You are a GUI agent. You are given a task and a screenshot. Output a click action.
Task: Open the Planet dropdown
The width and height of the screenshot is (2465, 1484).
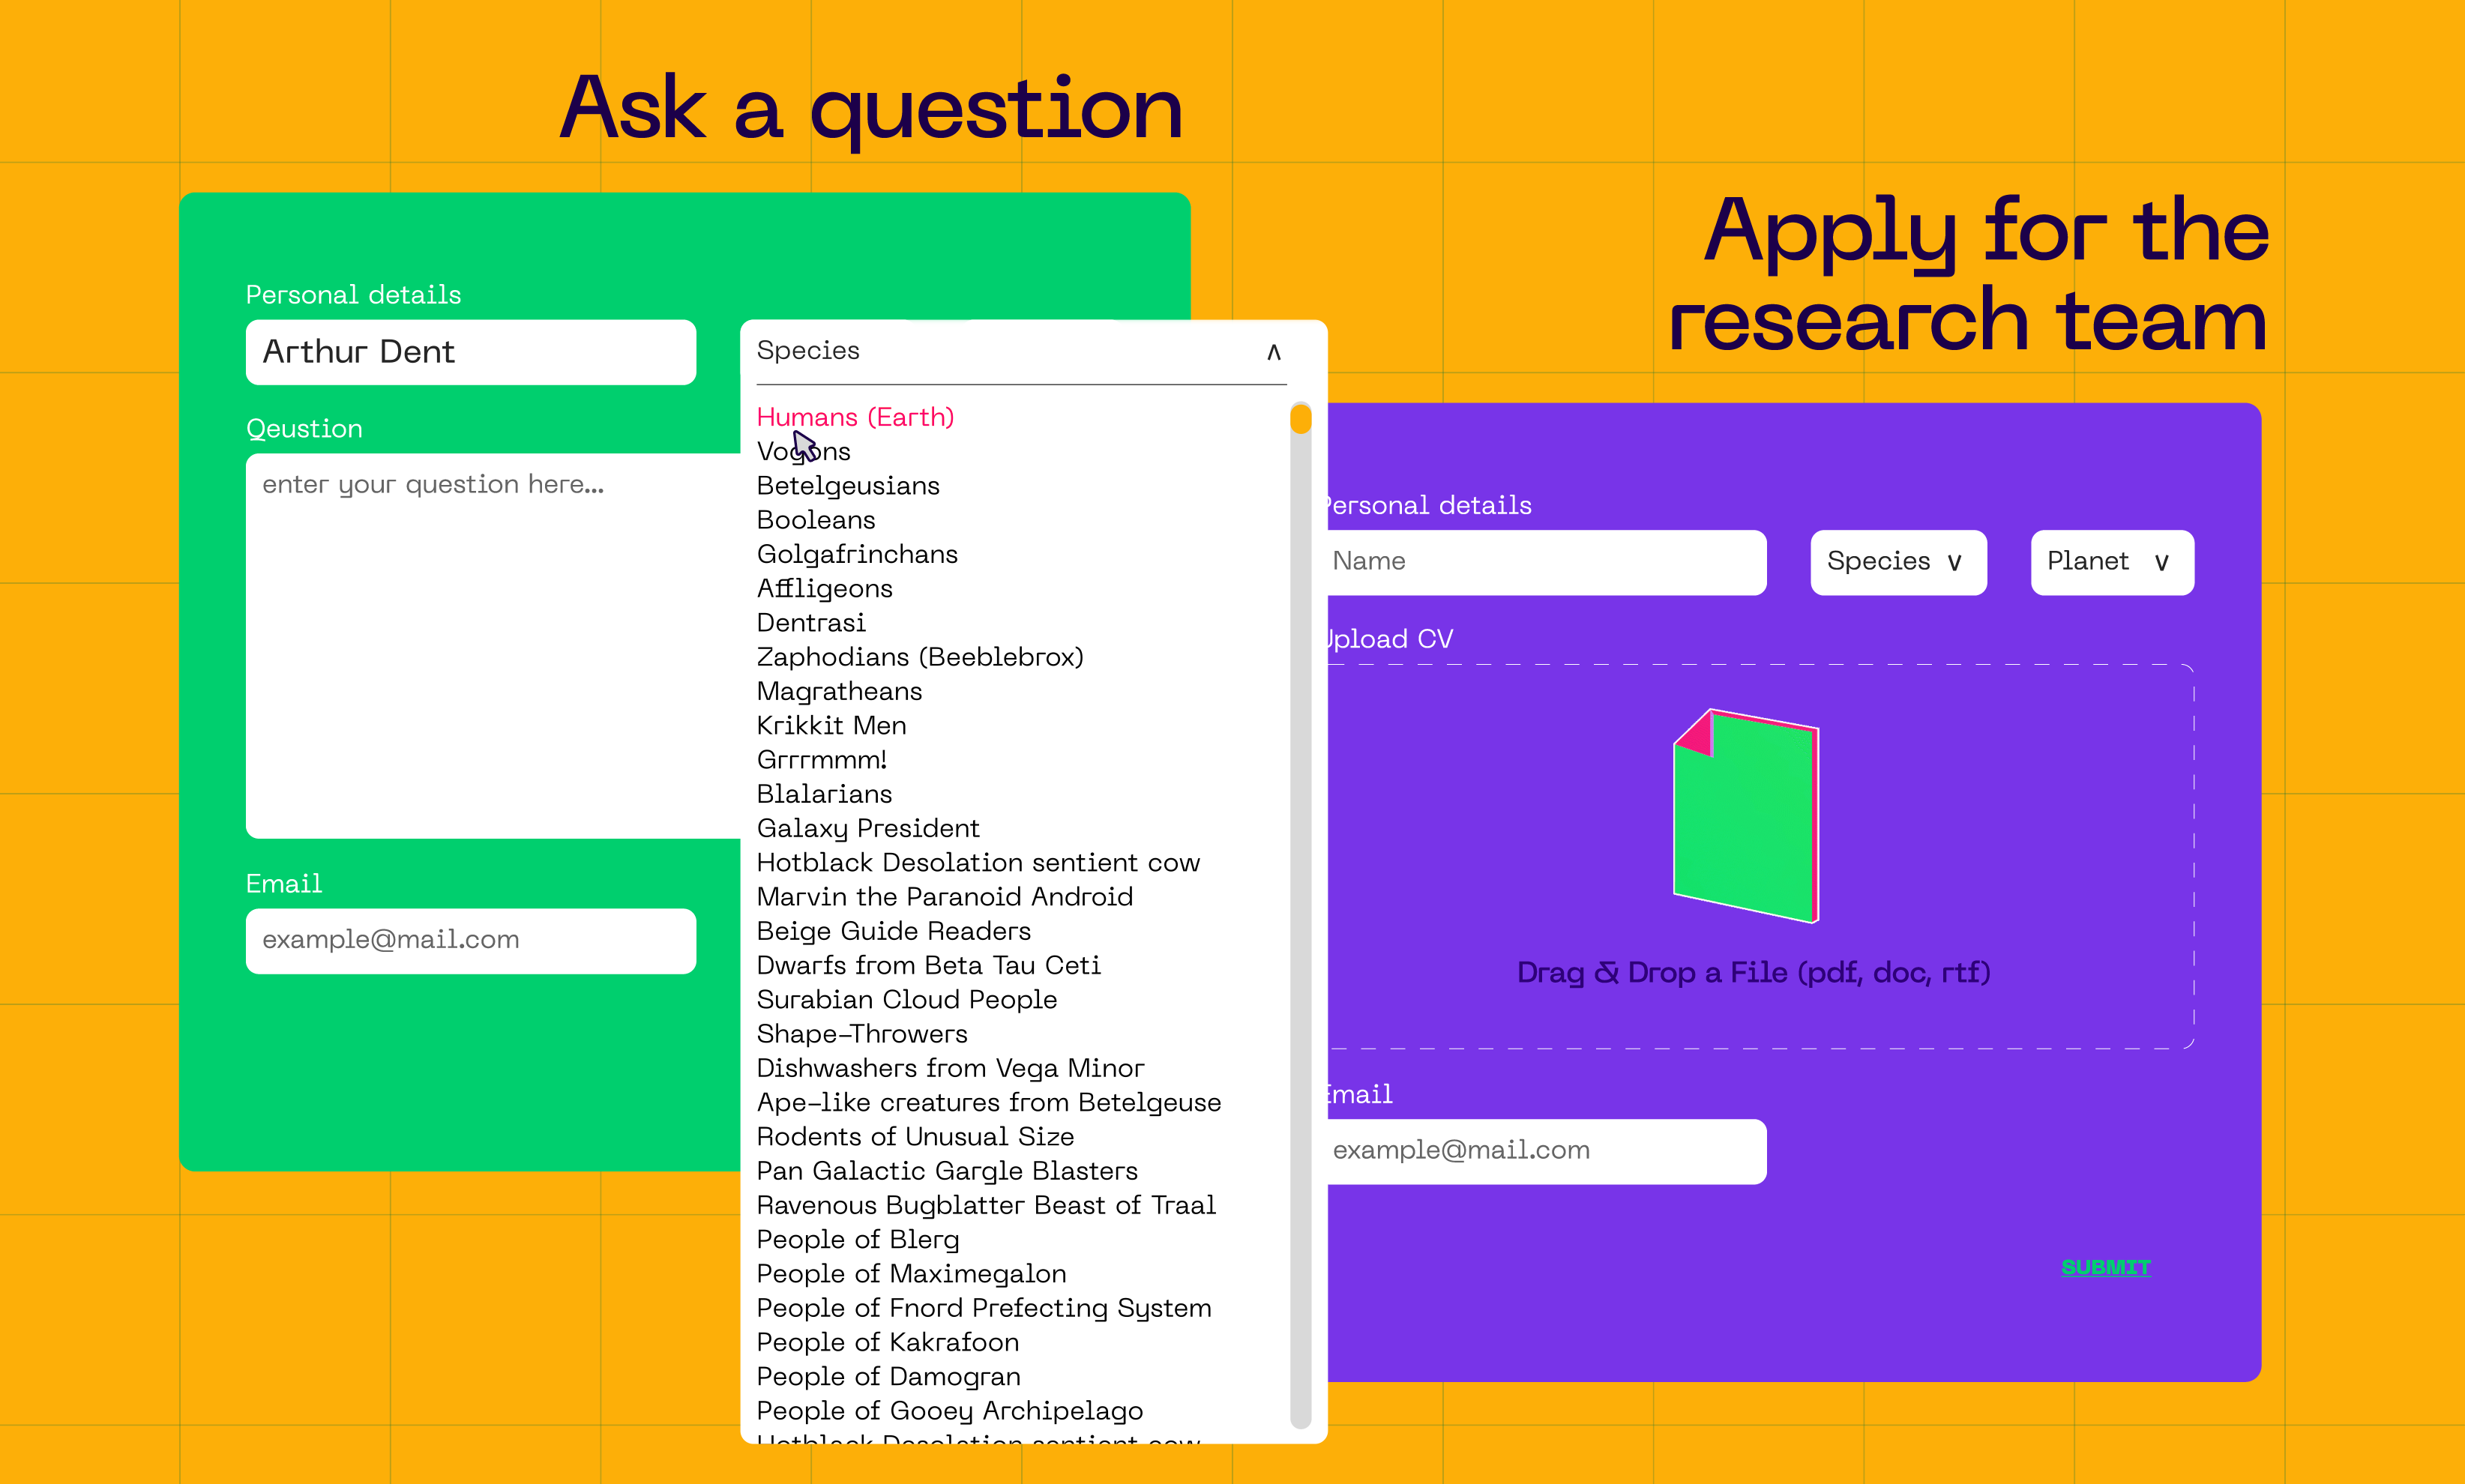(2111, 562)
